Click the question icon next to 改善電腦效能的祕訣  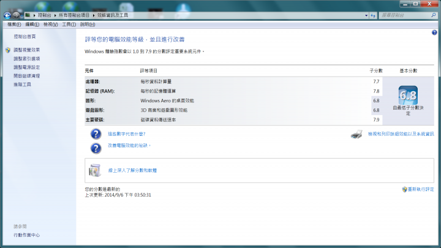(x=96, y=148)
